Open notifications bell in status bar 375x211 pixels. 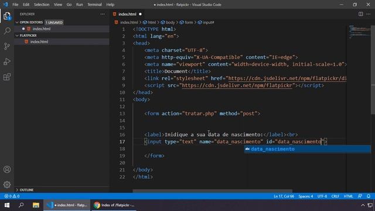coord(369,196)
